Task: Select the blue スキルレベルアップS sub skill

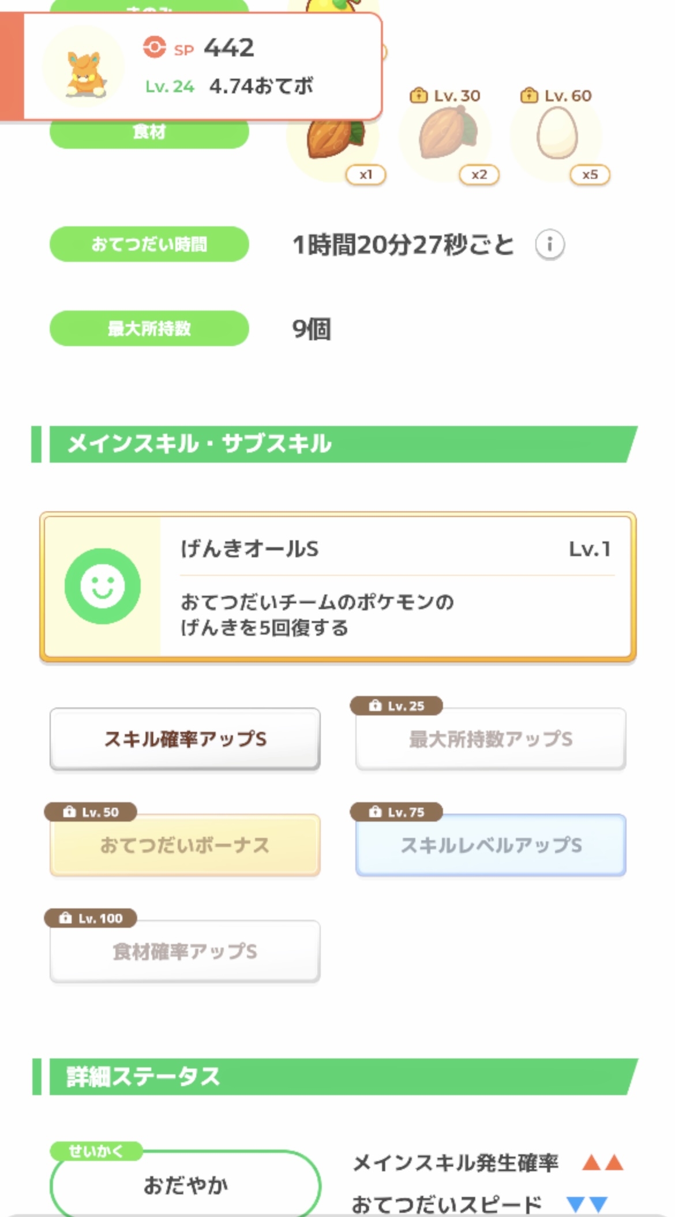Action: point(490,845)
